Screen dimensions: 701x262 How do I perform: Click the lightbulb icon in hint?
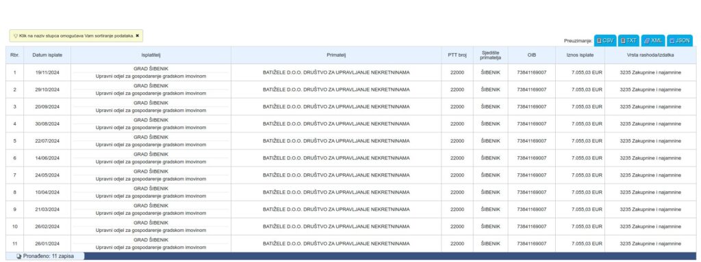[x=16, y=35]
